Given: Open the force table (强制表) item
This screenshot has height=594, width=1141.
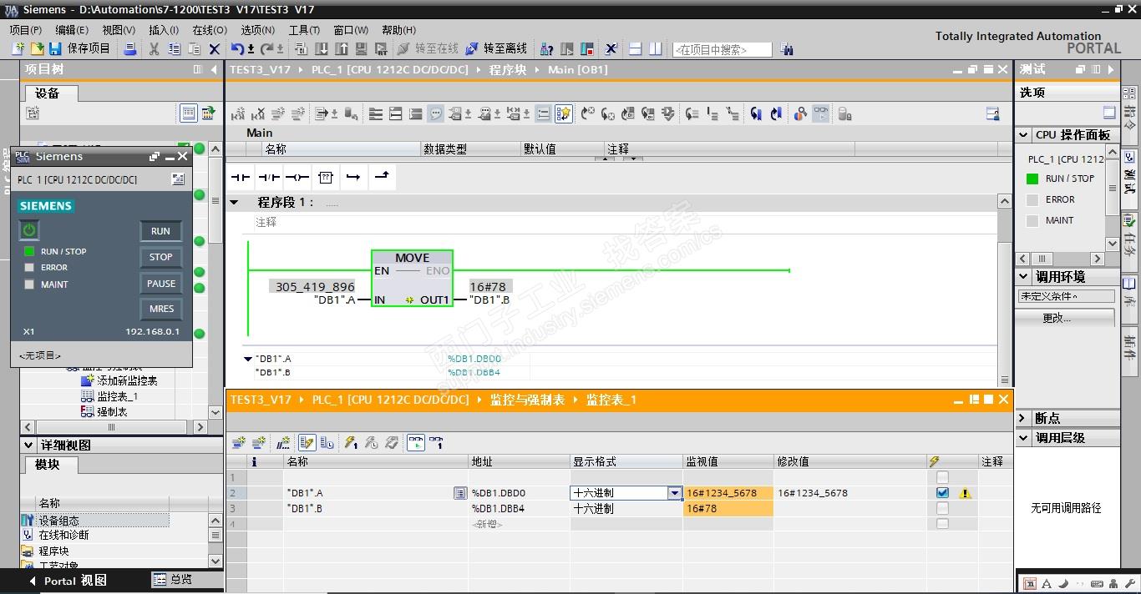Looking at the screenshot, I should click(x=104, y=411).
